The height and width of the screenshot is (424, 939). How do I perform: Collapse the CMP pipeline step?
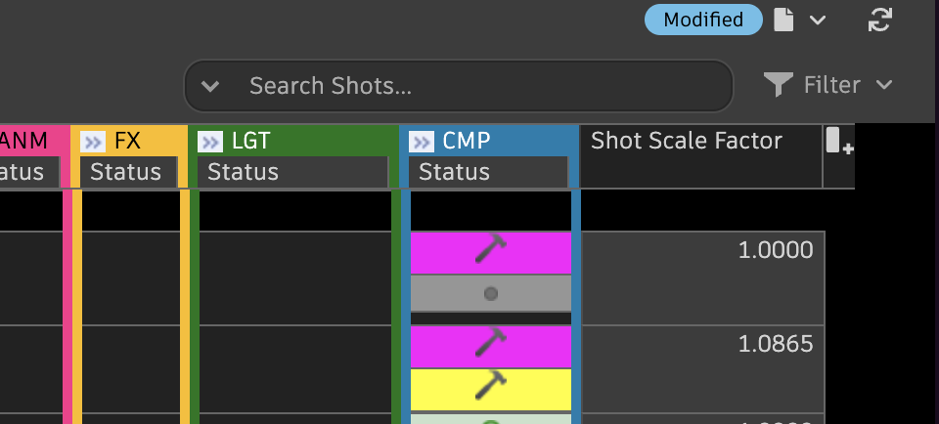click(x=422, y=142)
